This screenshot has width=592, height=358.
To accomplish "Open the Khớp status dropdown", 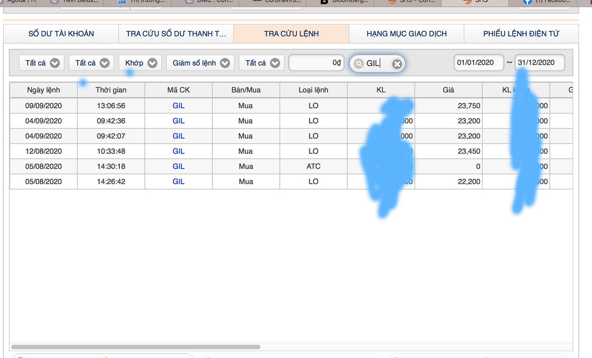I will 140,63.
